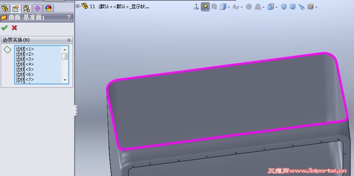Image resolution: width=354 pixels, height=176 pixels.
Task: Click the blue flashlight icon
Action: (301, 7)
